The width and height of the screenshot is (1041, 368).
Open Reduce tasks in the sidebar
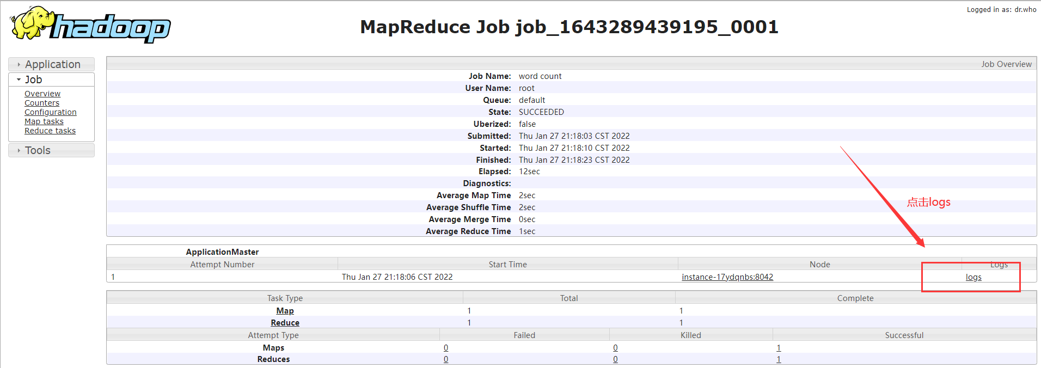50,131
